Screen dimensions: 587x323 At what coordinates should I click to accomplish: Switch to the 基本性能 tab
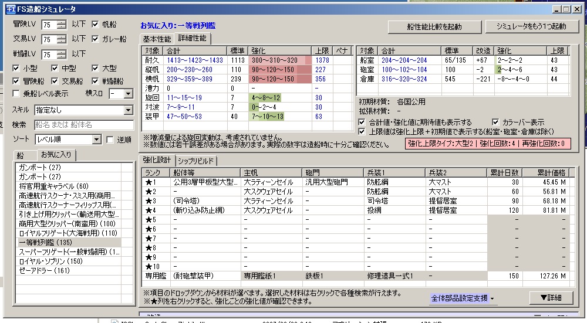point(157,39)
